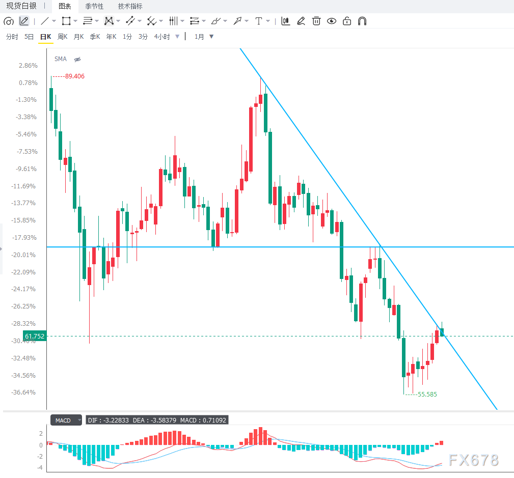Select the 1分 timeframe

(127, 37)
